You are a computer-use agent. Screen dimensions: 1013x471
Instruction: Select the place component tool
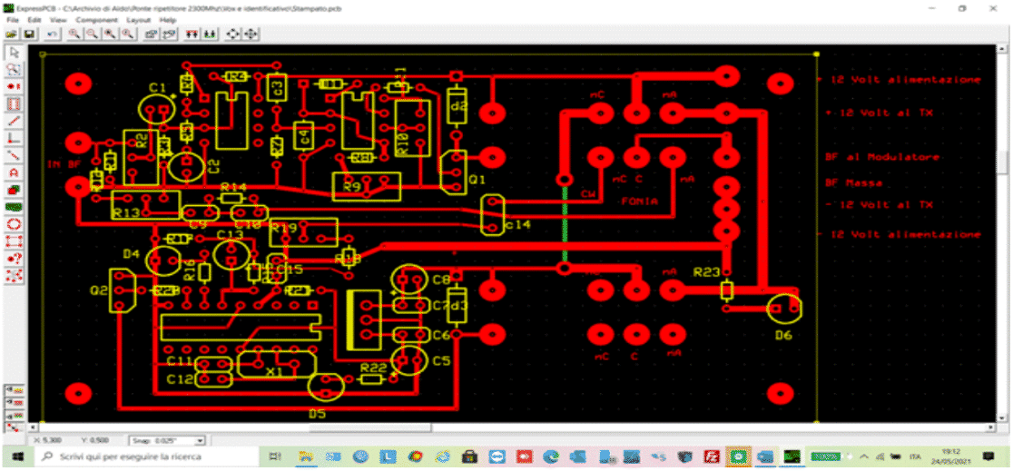pos(14,103)
